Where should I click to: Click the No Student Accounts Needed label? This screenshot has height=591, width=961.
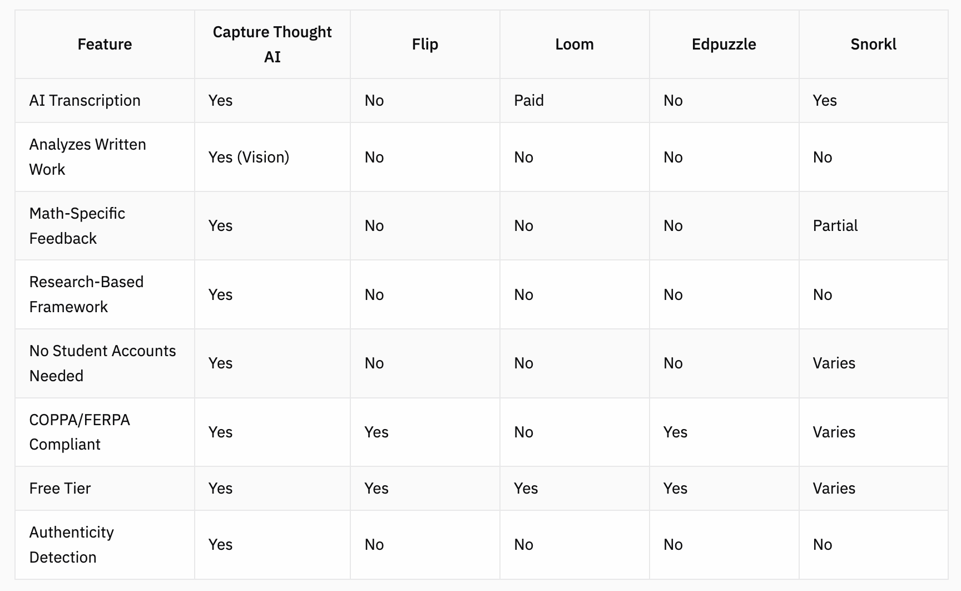tap(102, 363)
